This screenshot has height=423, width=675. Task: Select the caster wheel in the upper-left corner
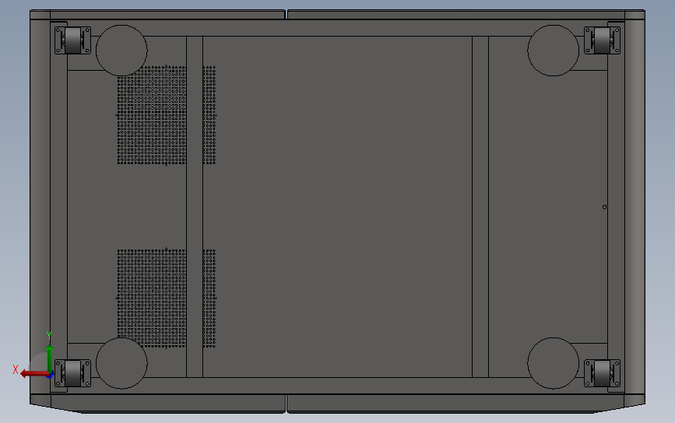tap(72, 40)
